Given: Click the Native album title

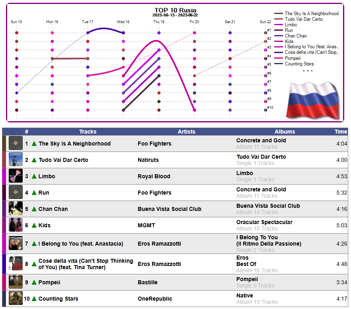Looking at the screenshot, I should coord(245,295).
